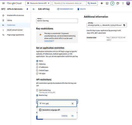Open the user account avatar
Image resolution: width=132 pixels, height=125 pixels.
point(128,3)
